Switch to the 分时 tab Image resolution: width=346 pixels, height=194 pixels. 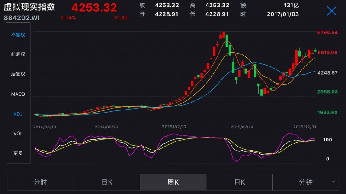(40, 182)
